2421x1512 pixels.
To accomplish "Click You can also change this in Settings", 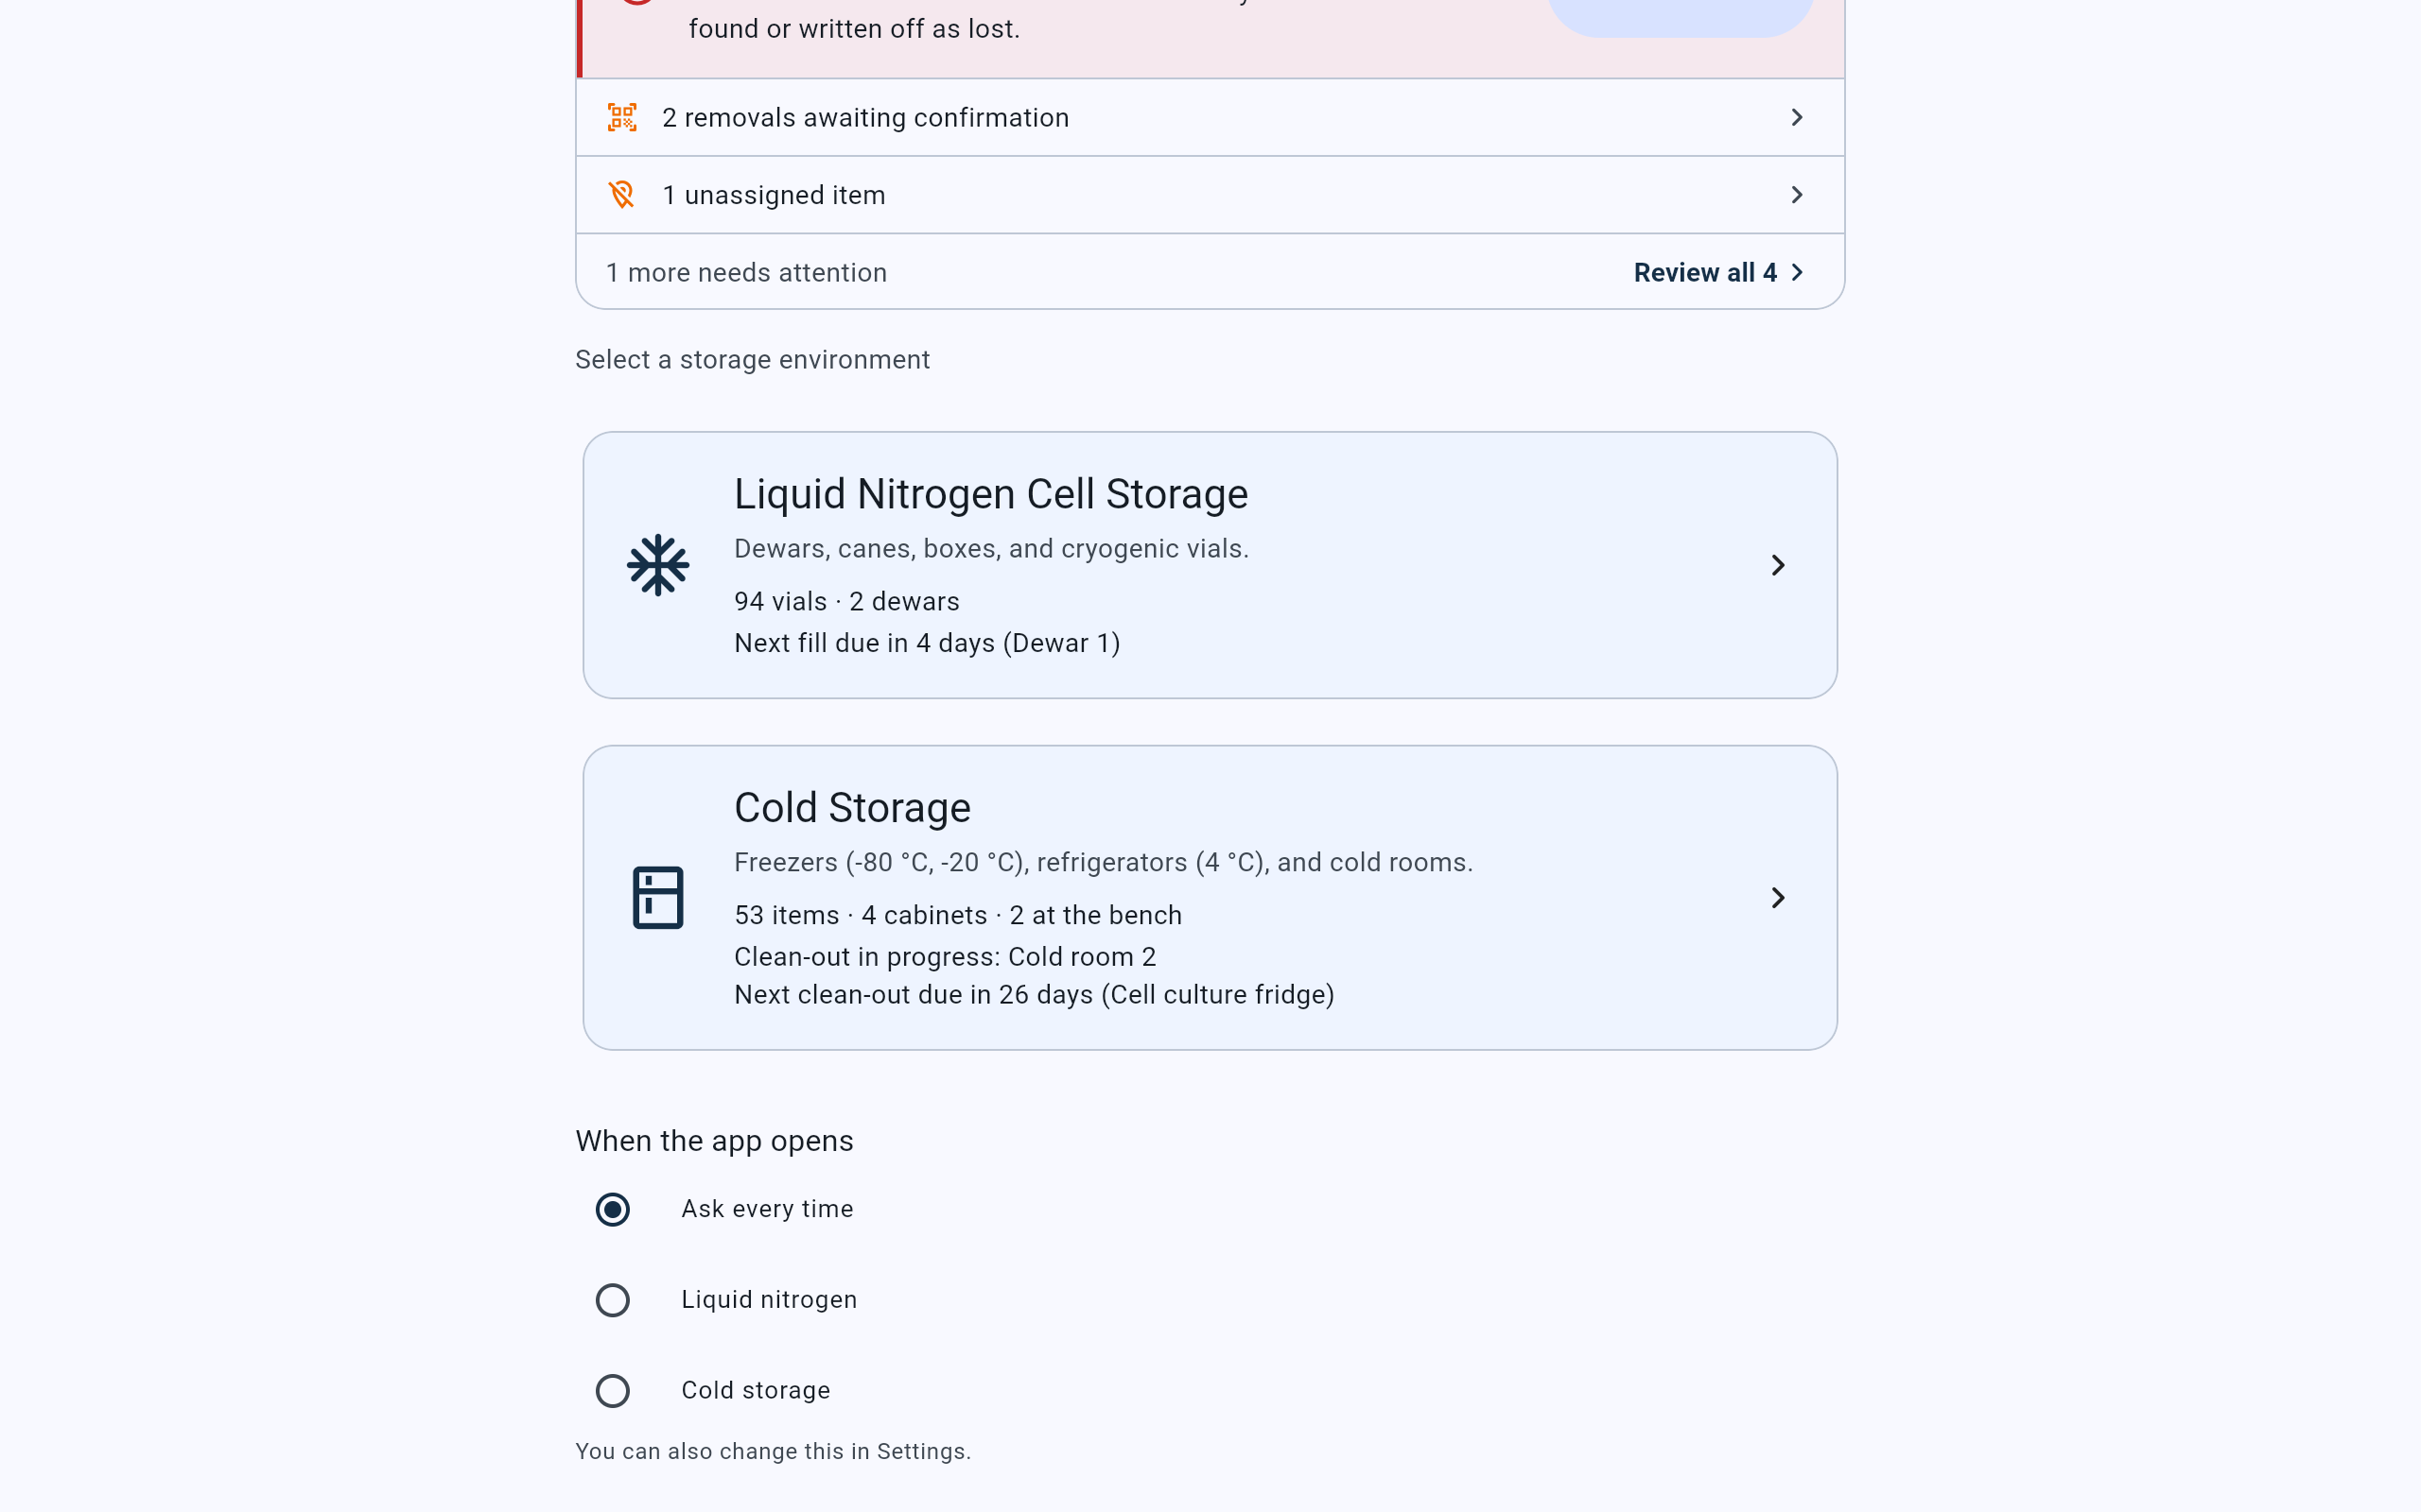I will click(x=773, y=1451).
